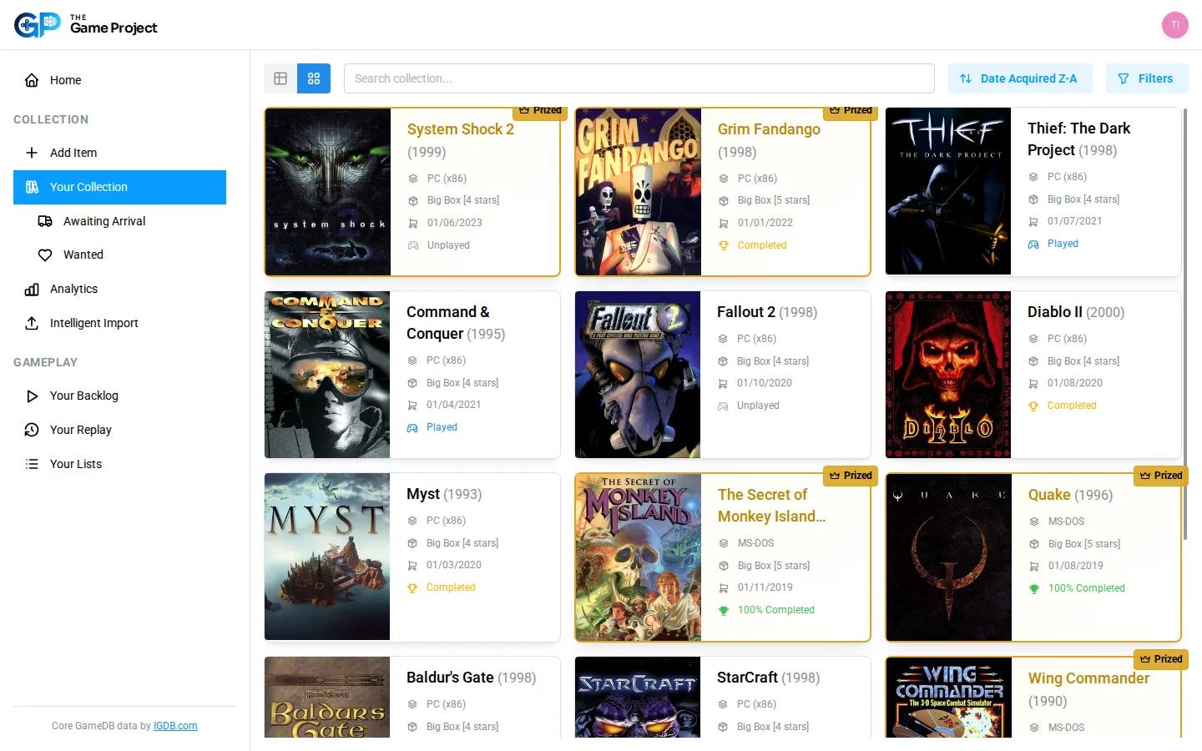The width and height of the screenshot is (1202, 751).
Task: Open Intelligent Import
Action: [x=119, y=323]
